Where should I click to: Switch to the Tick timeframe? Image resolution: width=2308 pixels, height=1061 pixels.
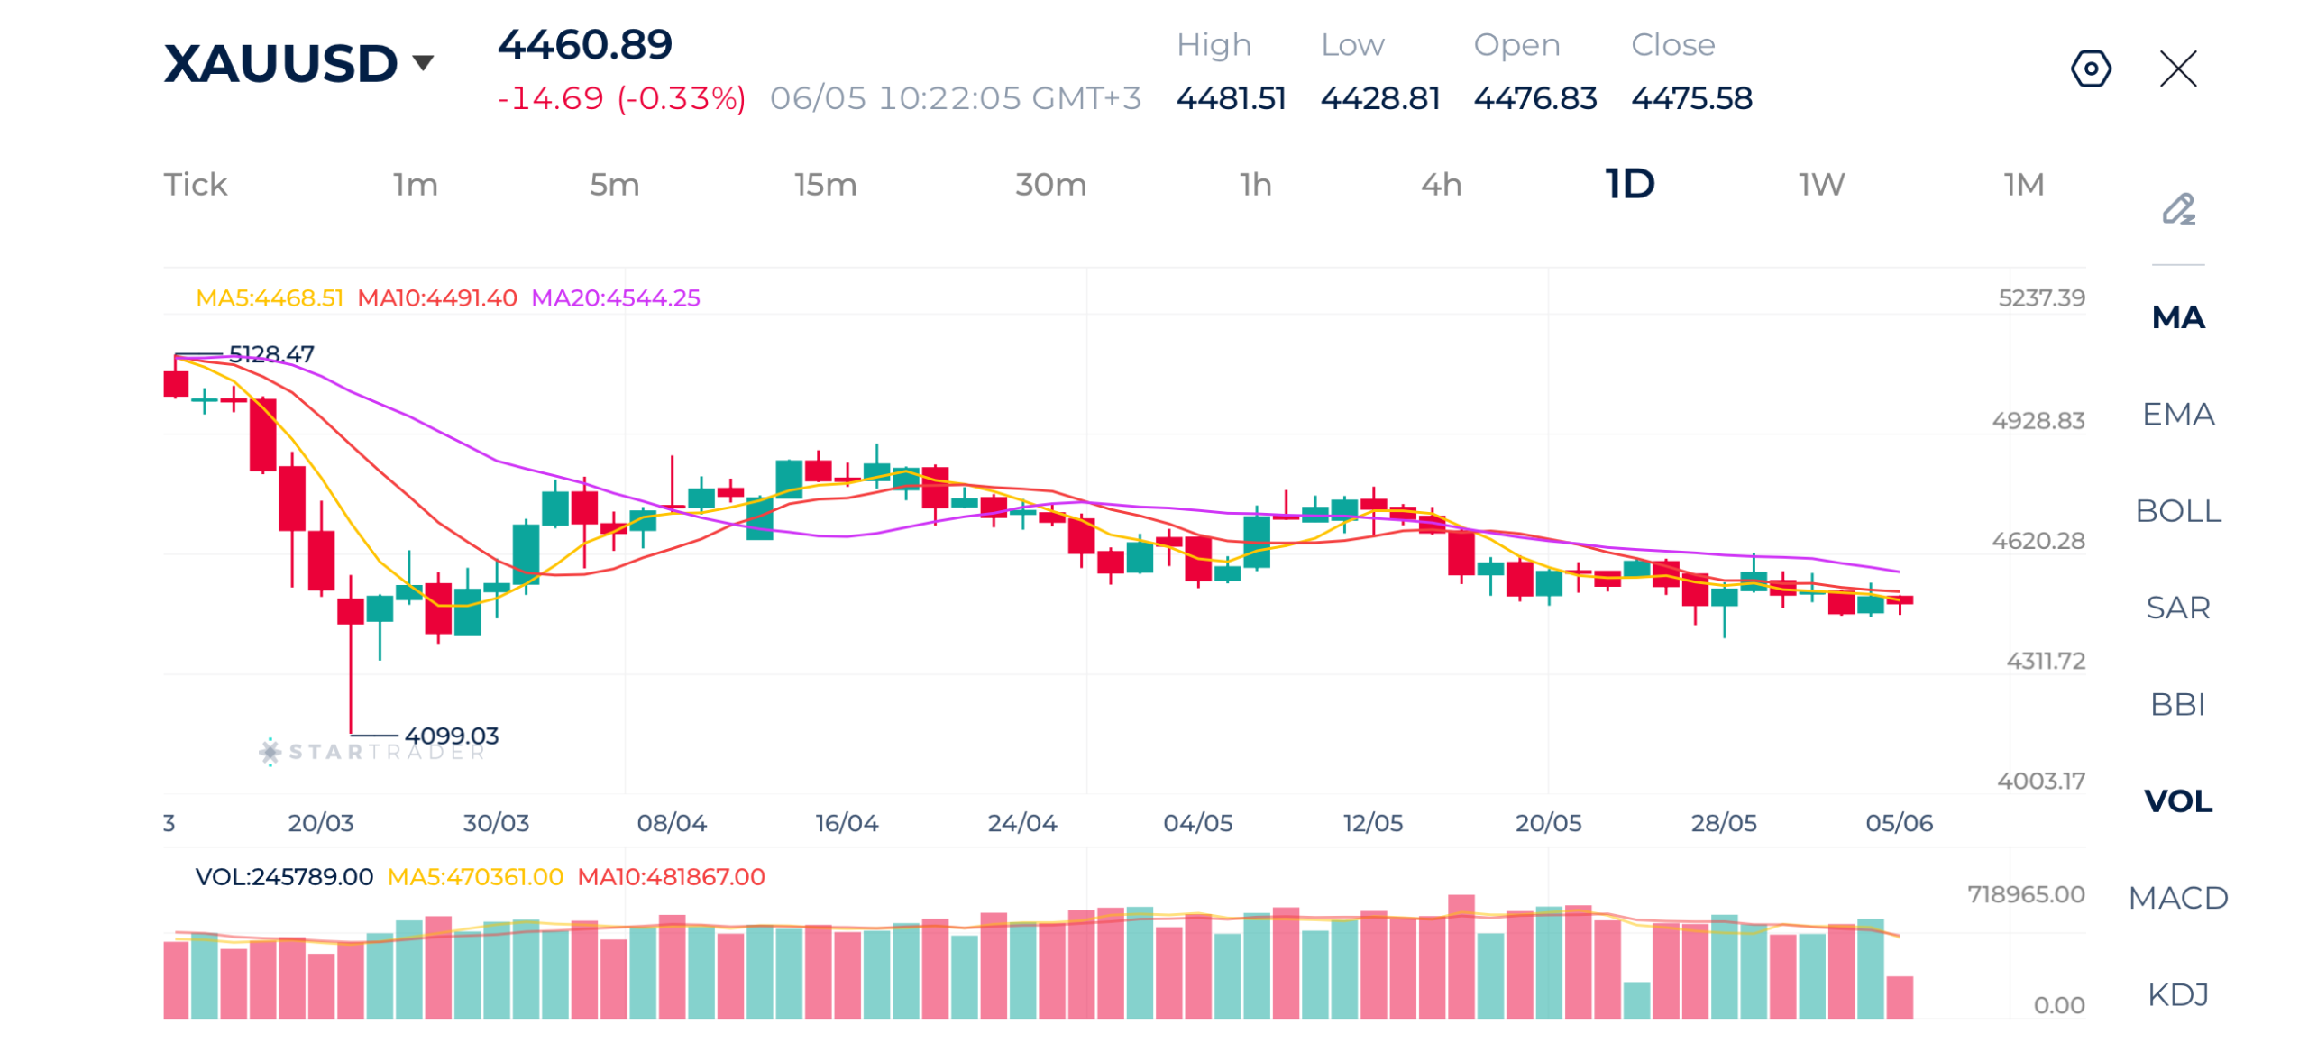tap(194, 184)
